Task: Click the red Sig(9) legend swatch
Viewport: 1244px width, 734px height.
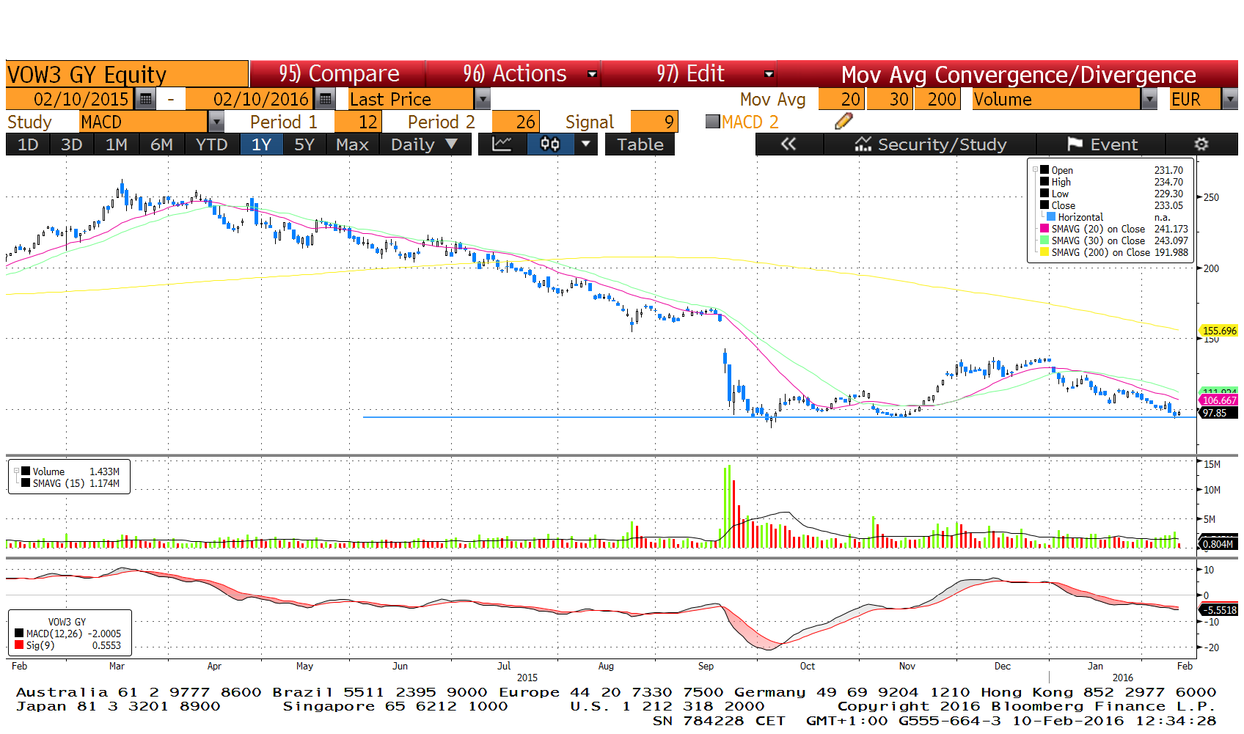Action: pyautogui.click(x=19, y=645)
